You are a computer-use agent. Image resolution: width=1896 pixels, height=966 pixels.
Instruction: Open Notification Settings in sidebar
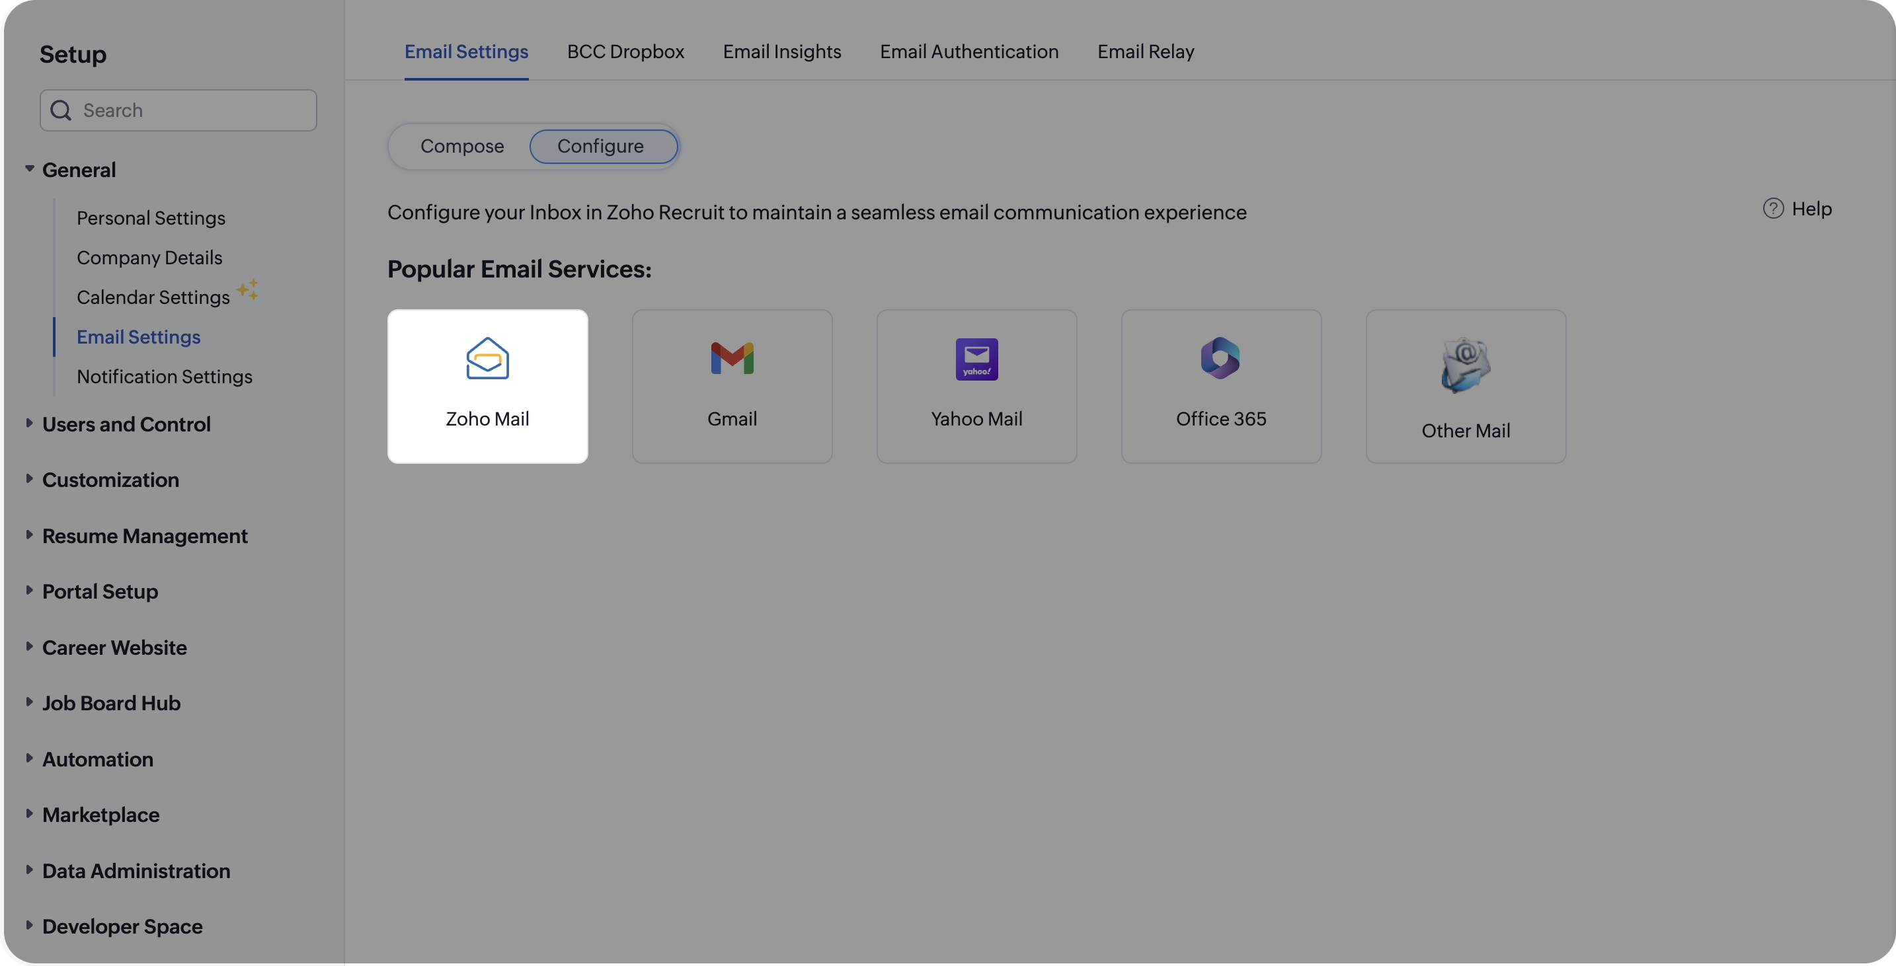(x=164, y=377)
